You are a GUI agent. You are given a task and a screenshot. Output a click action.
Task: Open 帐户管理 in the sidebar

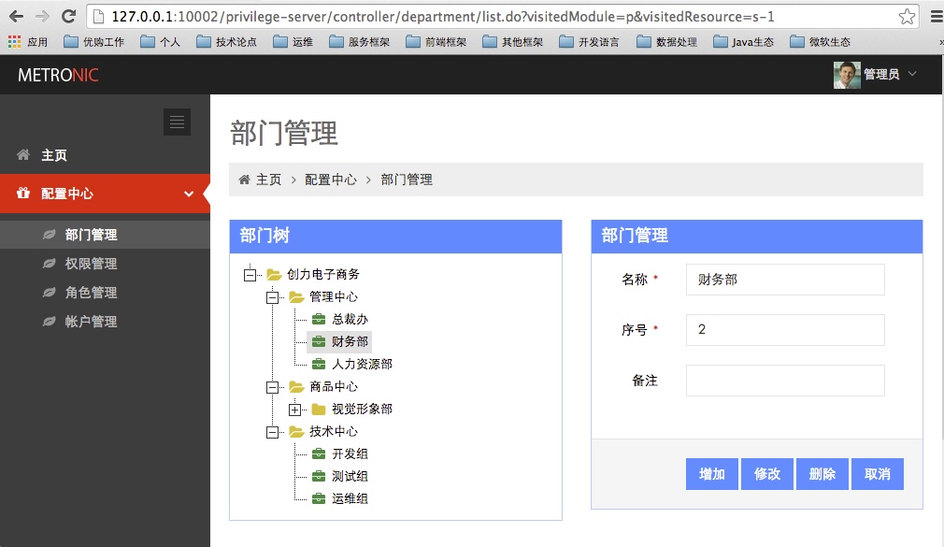pyautogui.click(x=105, y=321)
